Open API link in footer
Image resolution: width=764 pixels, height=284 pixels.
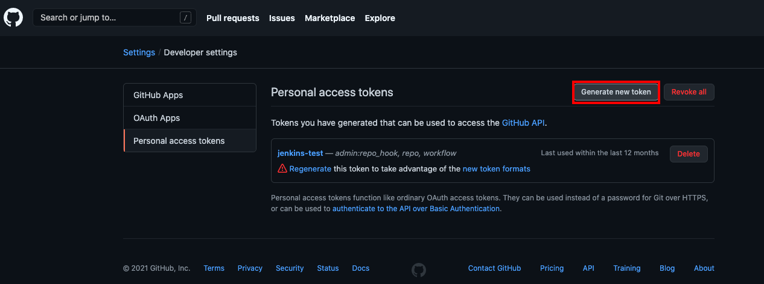coord(588,268)
